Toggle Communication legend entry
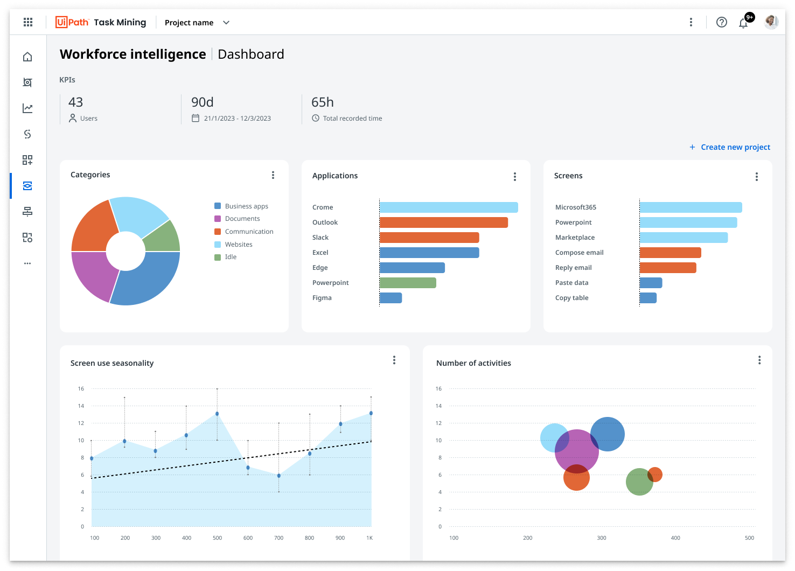 pyautogui.click(x=243, y=232)
